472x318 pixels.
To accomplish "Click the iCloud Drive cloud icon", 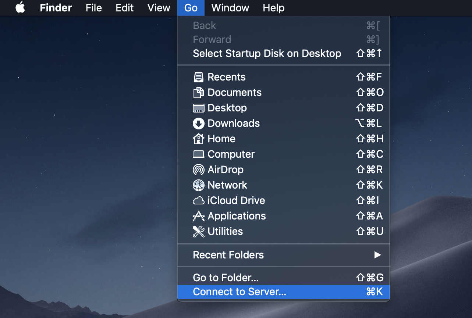I will pyautogui.click(x=198, y=201).
